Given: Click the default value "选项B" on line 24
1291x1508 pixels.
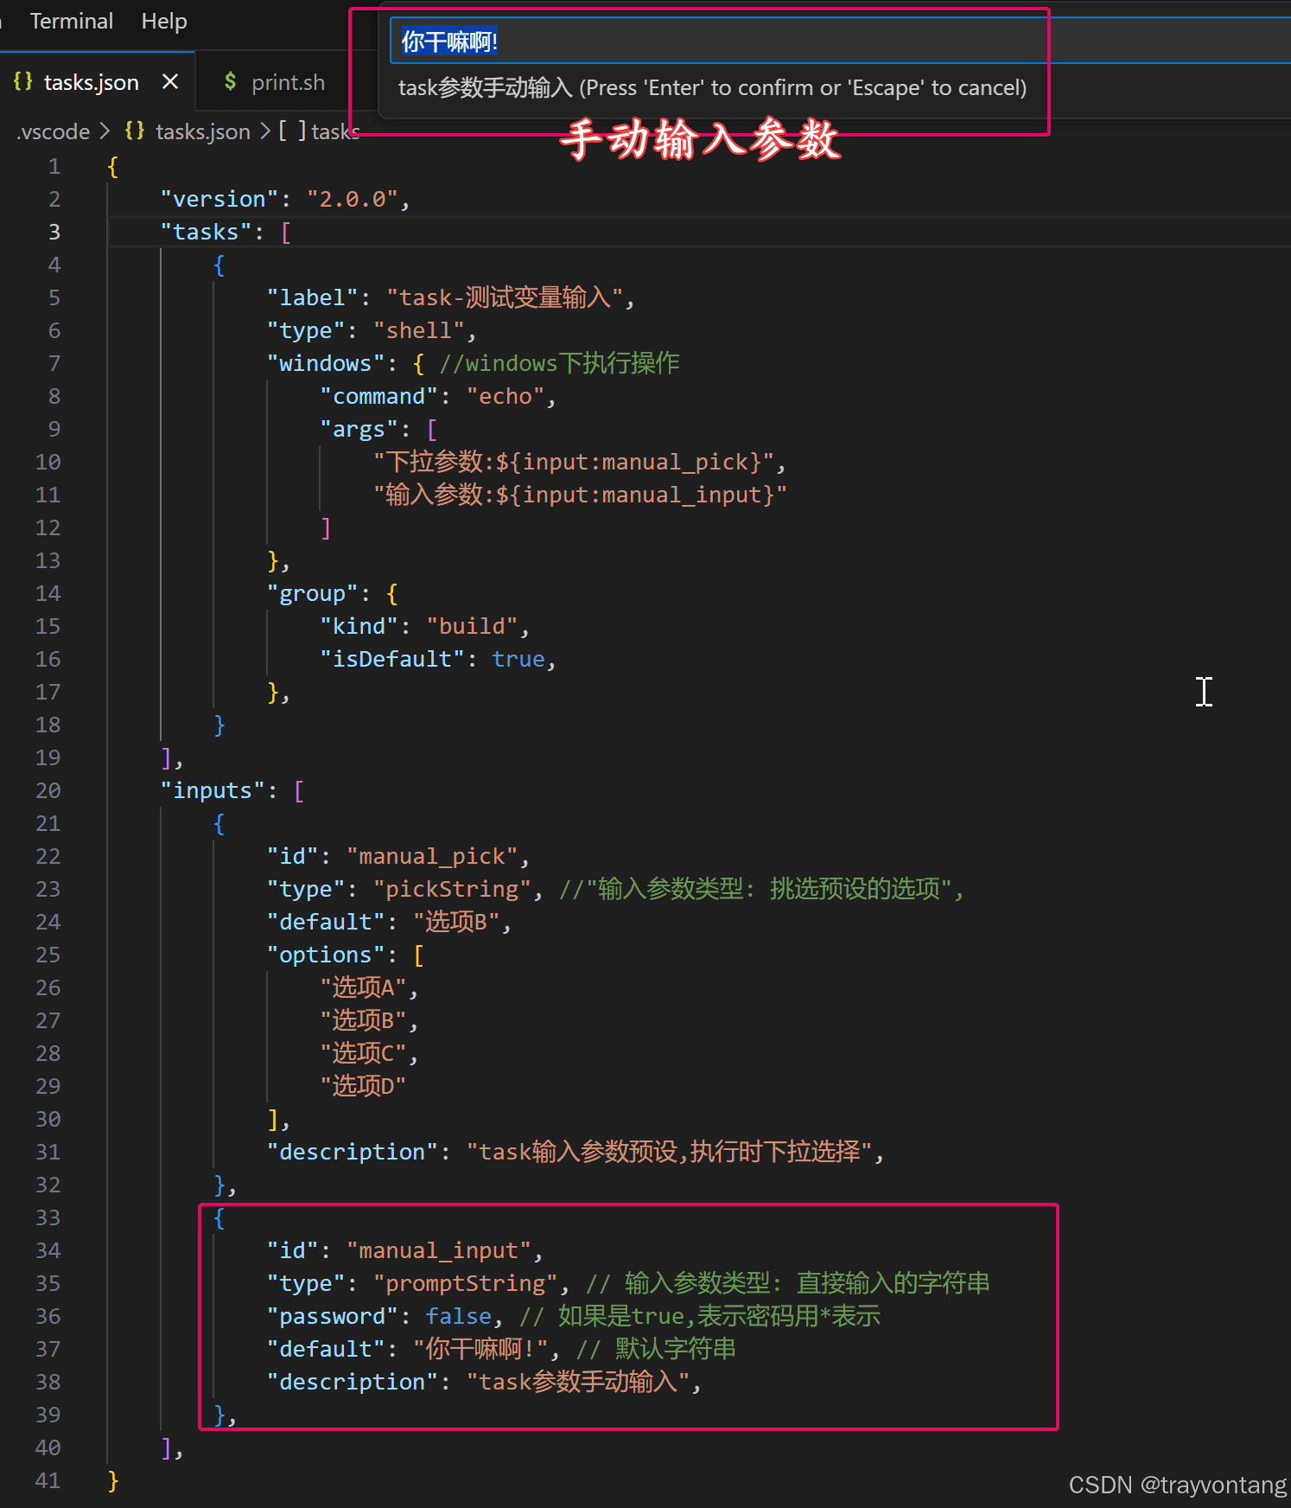Looking at the screenshot, I should point(456,922).
